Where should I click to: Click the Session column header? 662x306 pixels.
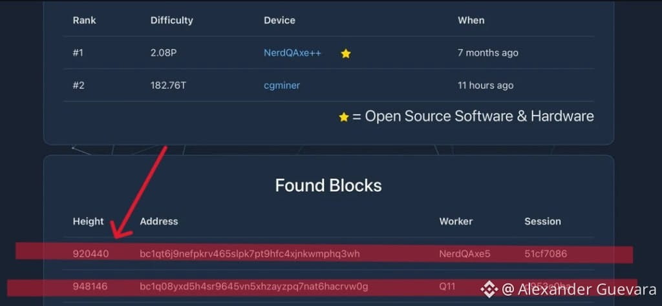pos(543,221)
